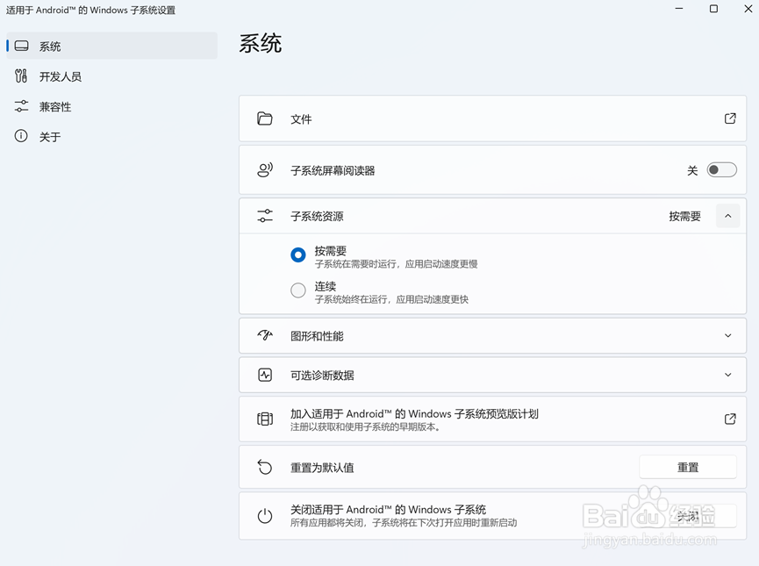
Task: Click the 图形和性能 gauge icon
Action: 265,335
